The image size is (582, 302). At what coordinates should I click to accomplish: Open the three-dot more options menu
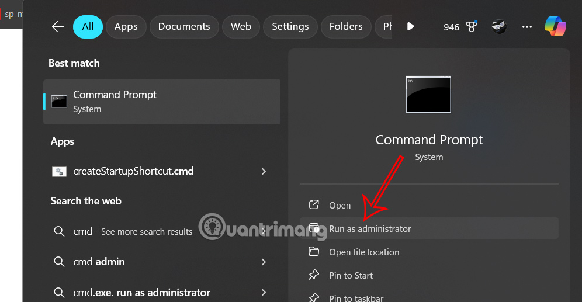click(526, 27)
